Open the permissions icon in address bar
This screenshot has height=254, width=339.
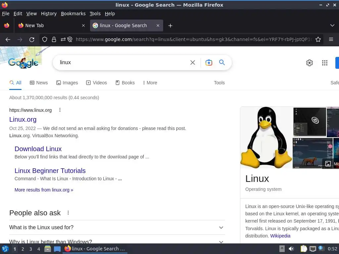coord(63,40)
